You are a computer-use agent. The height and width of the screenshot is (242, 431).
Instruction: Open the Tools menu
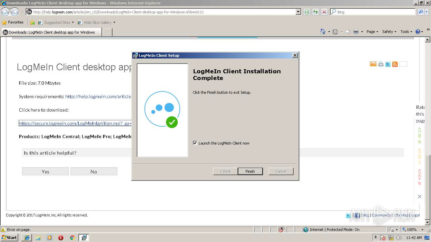pos(406,32)
